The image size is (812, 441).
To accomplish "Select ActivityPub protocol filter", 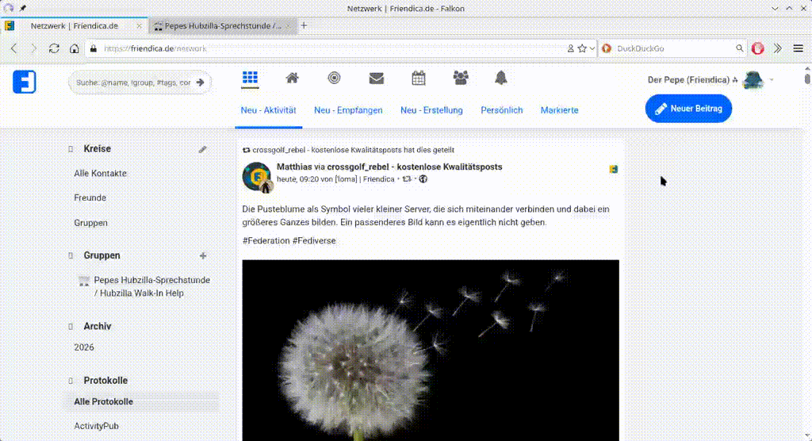I will [x=96, y=426].
